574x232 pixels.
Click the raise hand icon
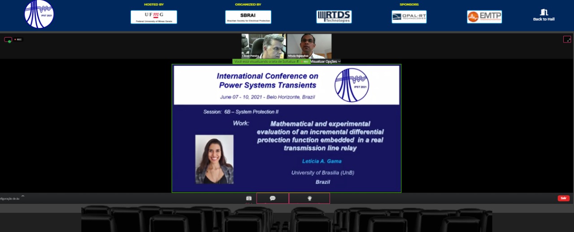pyautogui.click(x=309, y=198)
